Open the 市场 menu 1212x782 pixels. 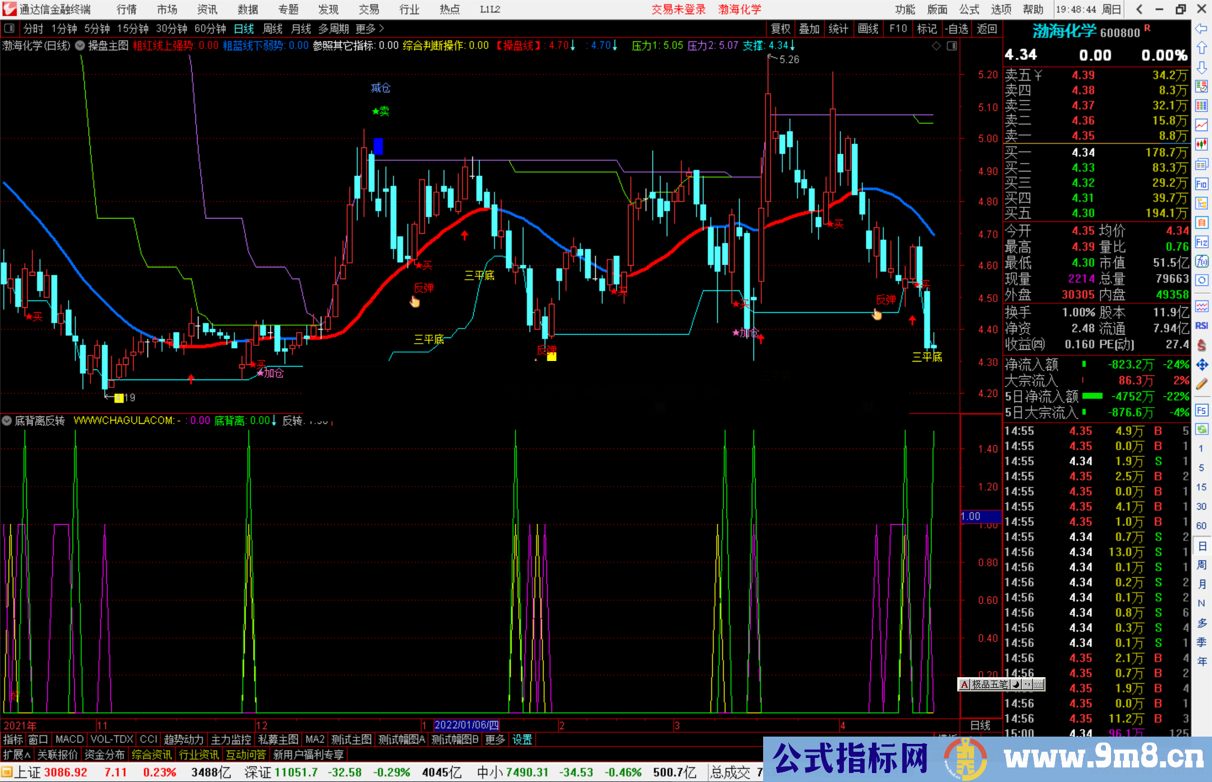point(167,10)
